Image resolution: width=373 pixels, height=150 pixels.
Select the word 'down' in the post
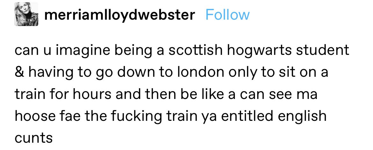(x=133, y=72)
